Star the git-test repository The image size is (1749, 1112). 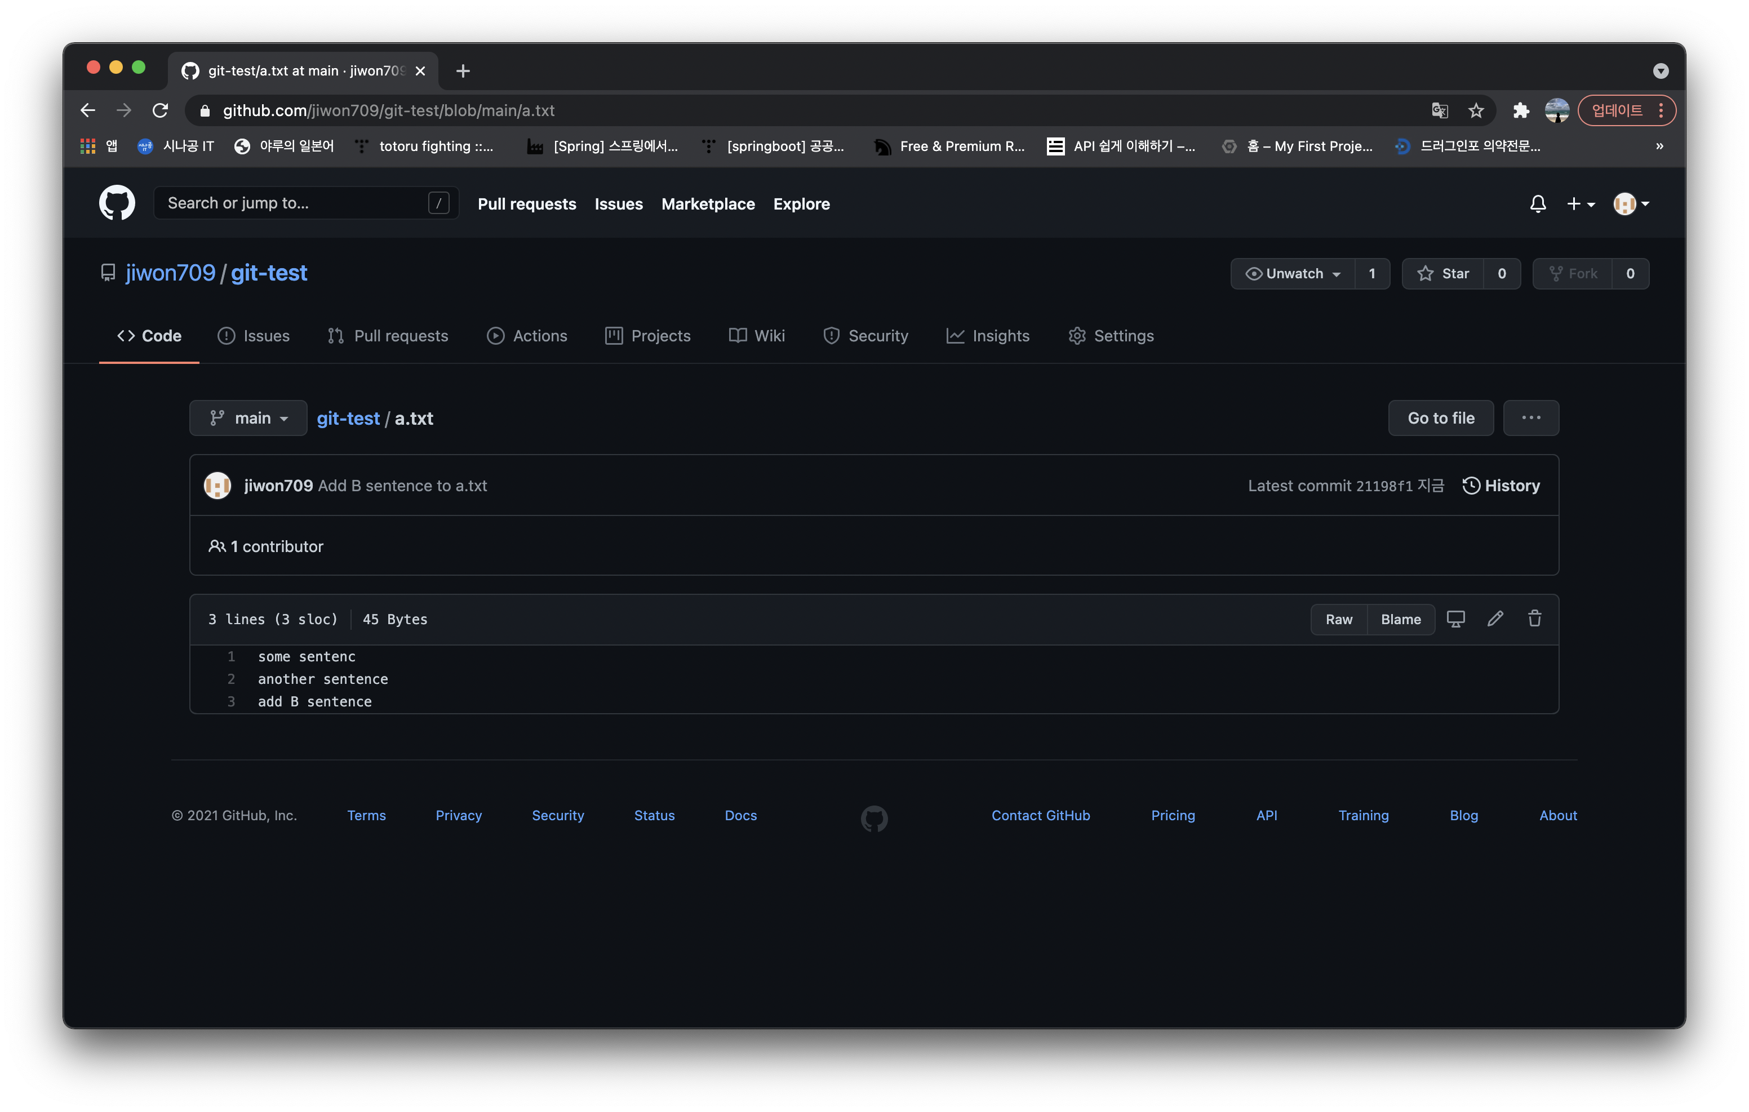(1443, 274)
